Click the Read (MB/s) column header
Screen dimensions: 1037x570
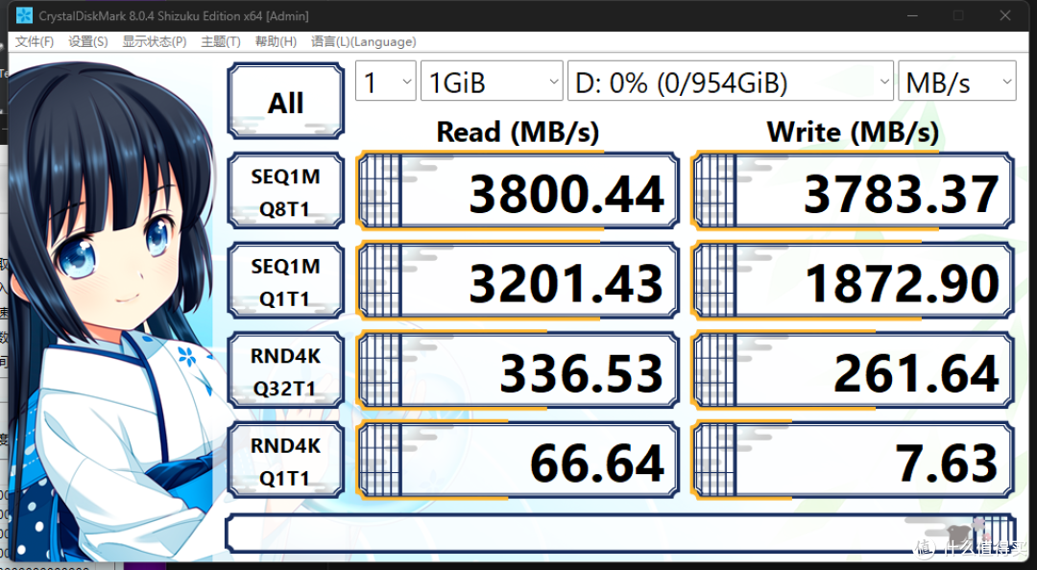[x=518, y=131]
